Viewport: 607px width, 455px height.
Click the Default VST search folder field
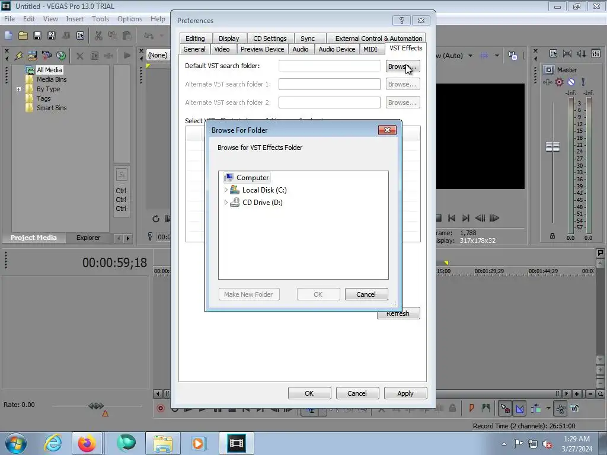pos(330,66)
